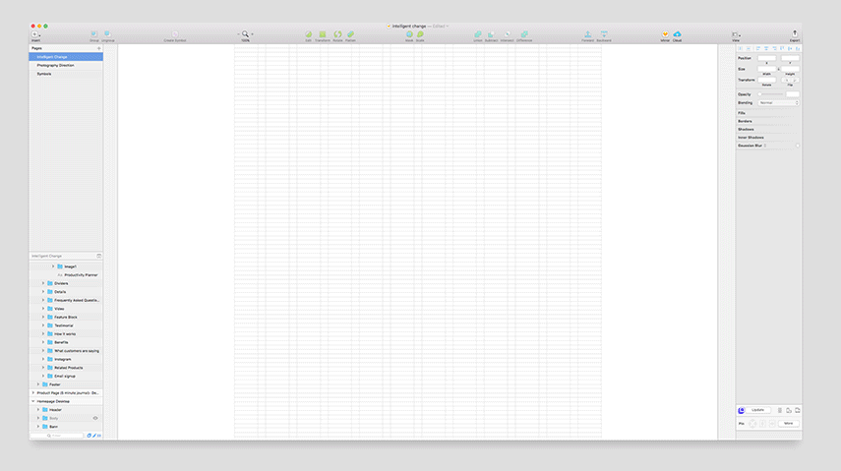Add a new page with plus icon

tap(98, 48)
